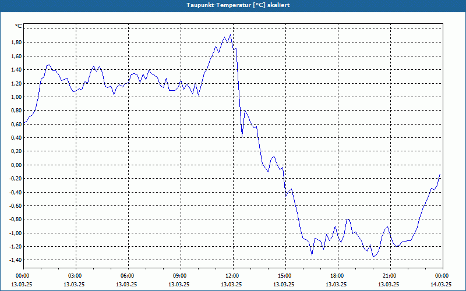Click the blue curve's endpoint at 14.03.25

440,174
